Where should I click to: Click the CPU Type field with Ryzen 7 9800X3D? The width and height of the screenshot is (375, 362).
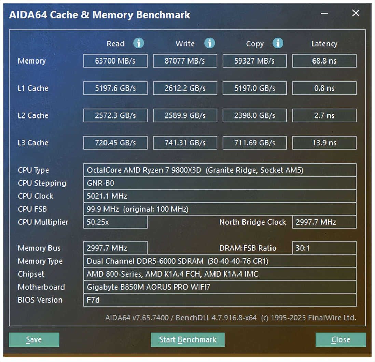(x=220, y=170)
